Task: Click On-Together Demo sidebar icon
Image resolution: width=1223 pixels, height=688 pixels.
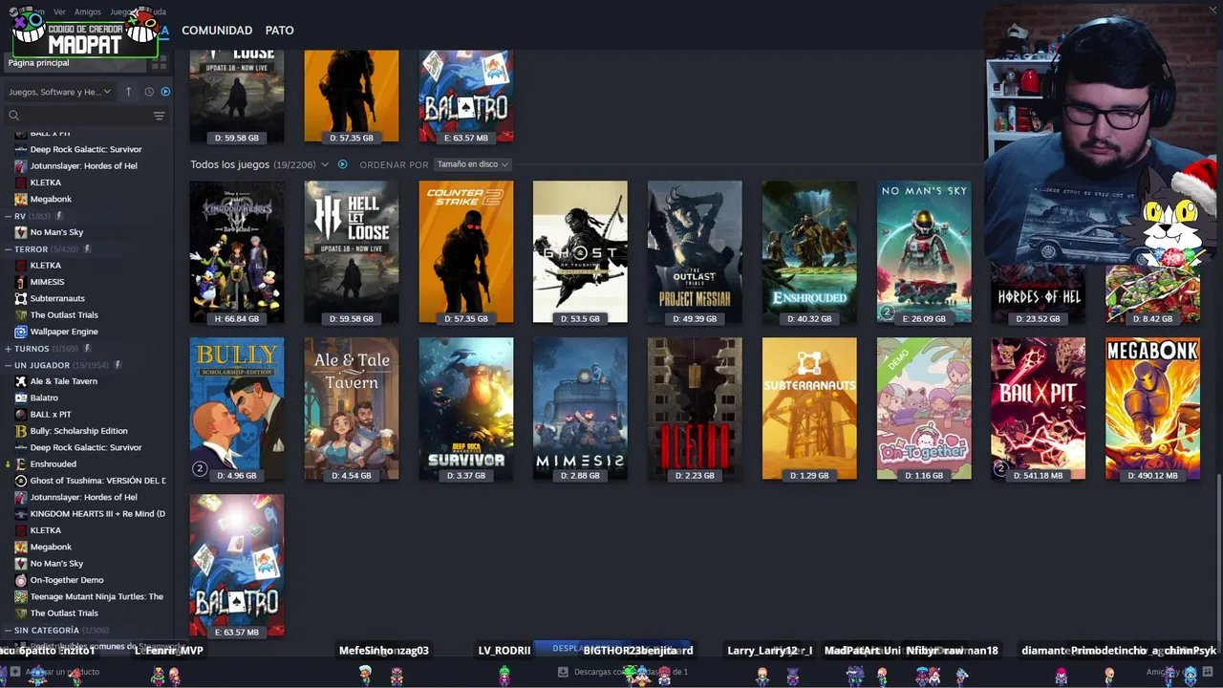Action: (21, 580)
